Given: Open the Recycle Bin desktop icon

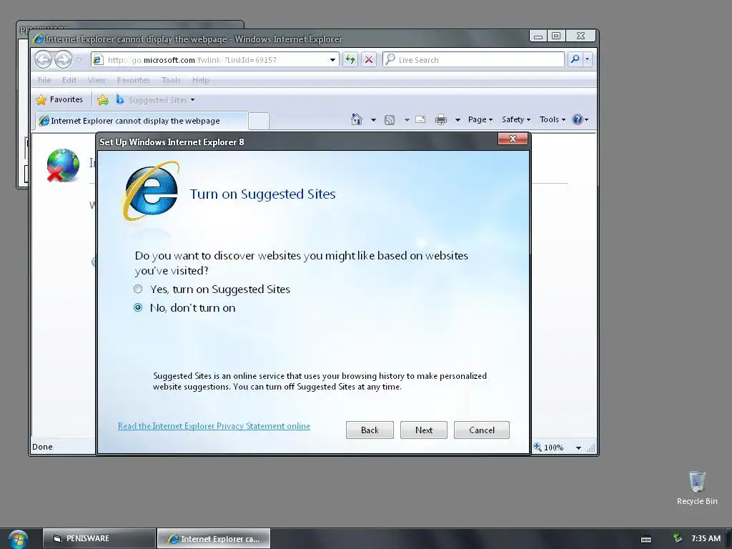Looking at the screenshot, I should click(x=697, y=488).
